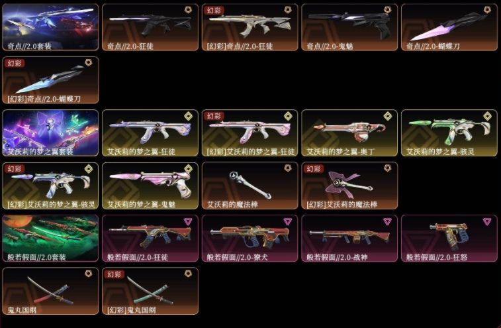Click the triangle tier icon on 般若假面//2.0-狂怒
The height and width of the screenshot is (328, 501).
click(x=487, y=221)
